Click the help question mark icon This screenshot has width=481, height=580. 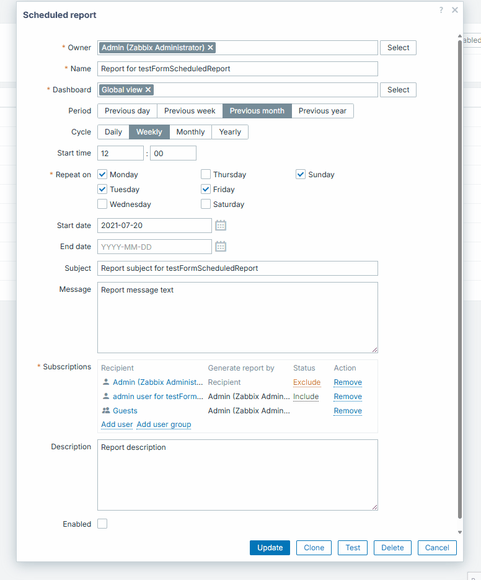coord(441,10)
